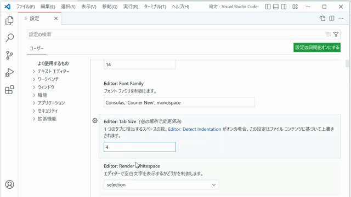Open the Explorer view in activity bar

tap(9, 21)
